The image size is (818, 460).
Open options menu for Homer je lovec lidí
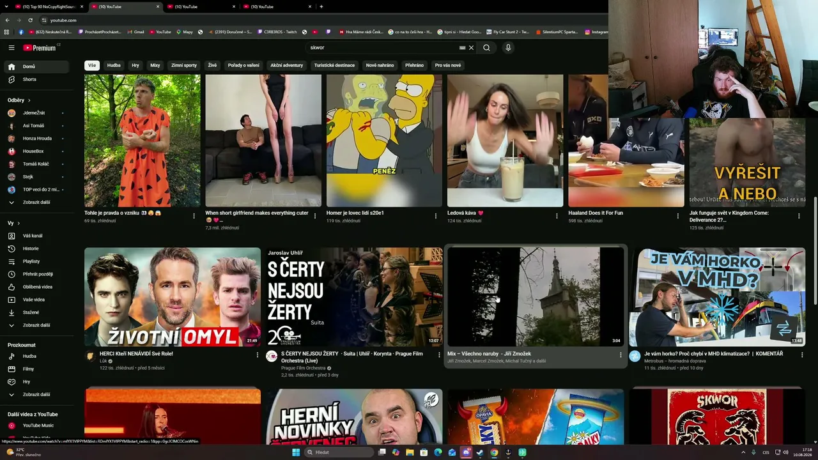tap(436, 216)
